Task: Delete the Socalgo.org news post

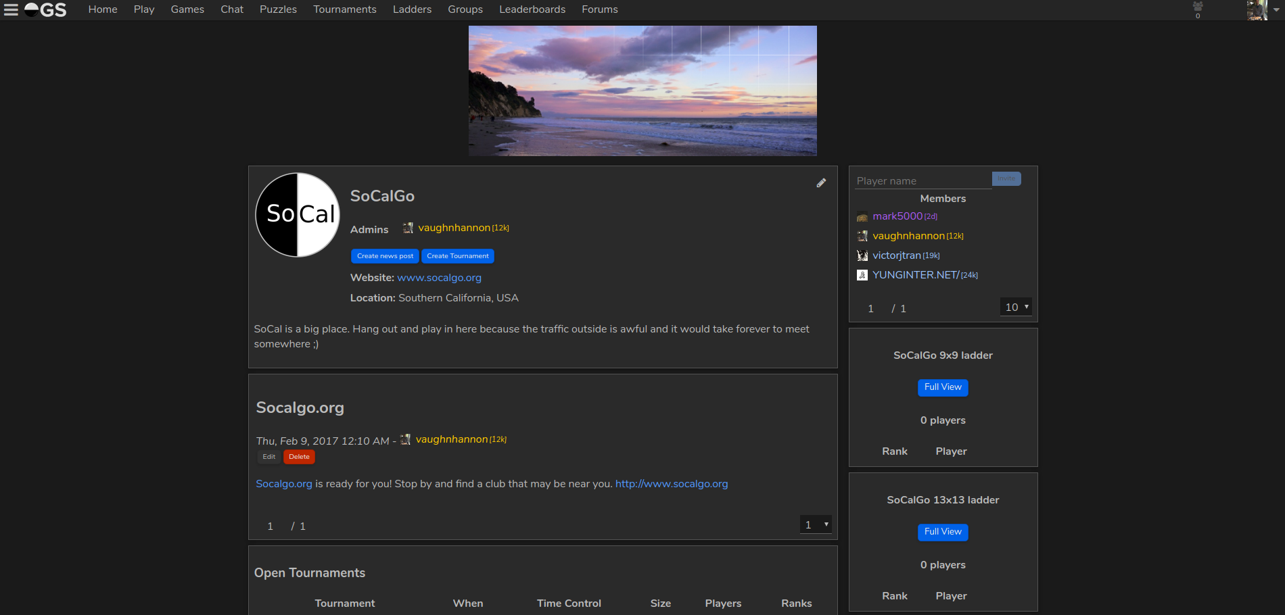Action: (x=299, y=457)
